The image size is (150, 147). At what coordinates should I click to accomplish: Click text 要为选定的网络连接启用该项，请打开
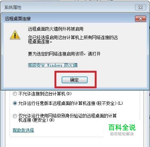(x=64, y=54)
